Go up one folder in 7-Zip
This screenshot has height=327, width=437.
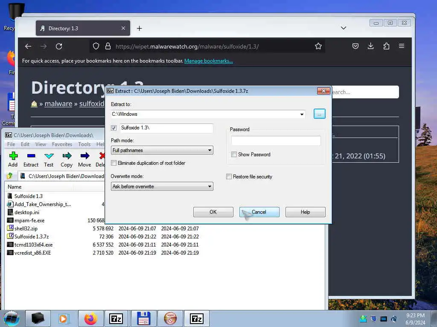point(10,176)
